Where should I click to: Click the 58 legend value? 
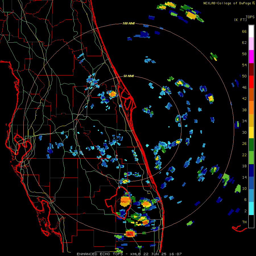244,54
